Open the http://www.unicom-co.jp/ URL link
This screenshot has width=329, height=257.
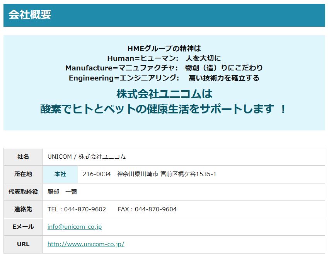pyautogui.click(x=86, y=244)
